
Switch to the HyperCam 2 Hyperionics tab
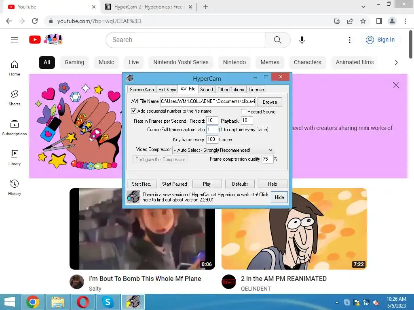pos(149,7)
